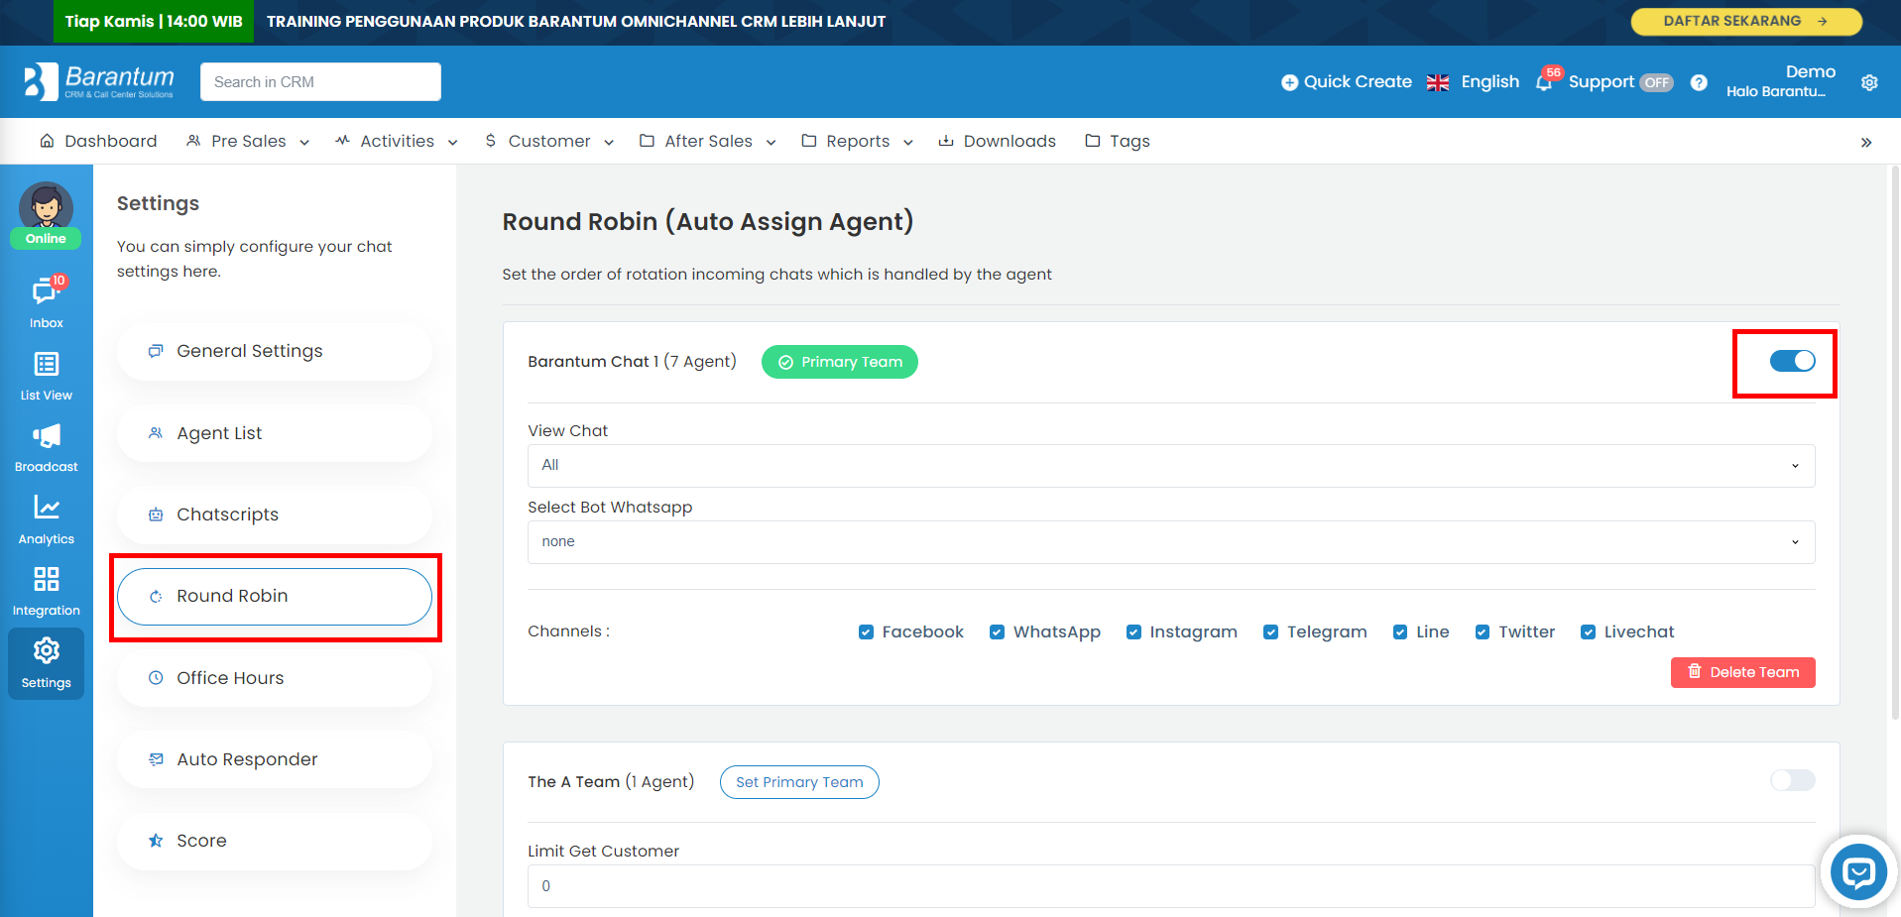The image size is (1901, 917).
Task: Click the Chatscripts robot icon
Action: [x=156, y=515]
